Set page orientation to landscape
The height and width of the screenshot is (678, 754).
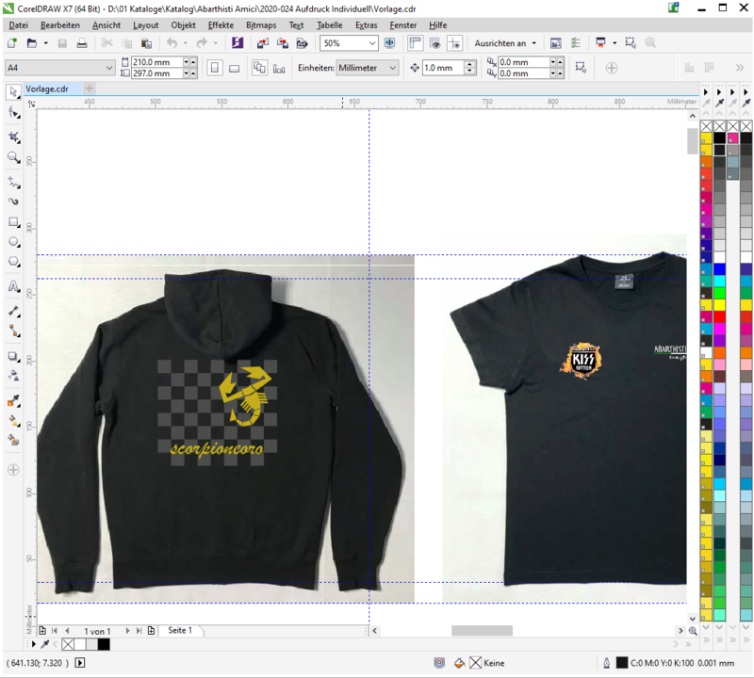pos(234,68)
